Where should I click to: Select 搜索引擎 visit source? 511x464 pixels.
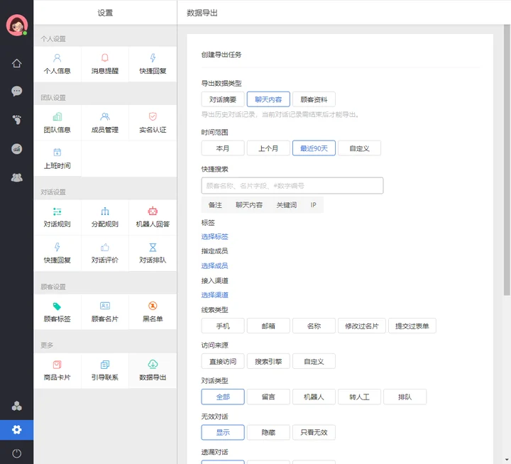click(268, 361)
